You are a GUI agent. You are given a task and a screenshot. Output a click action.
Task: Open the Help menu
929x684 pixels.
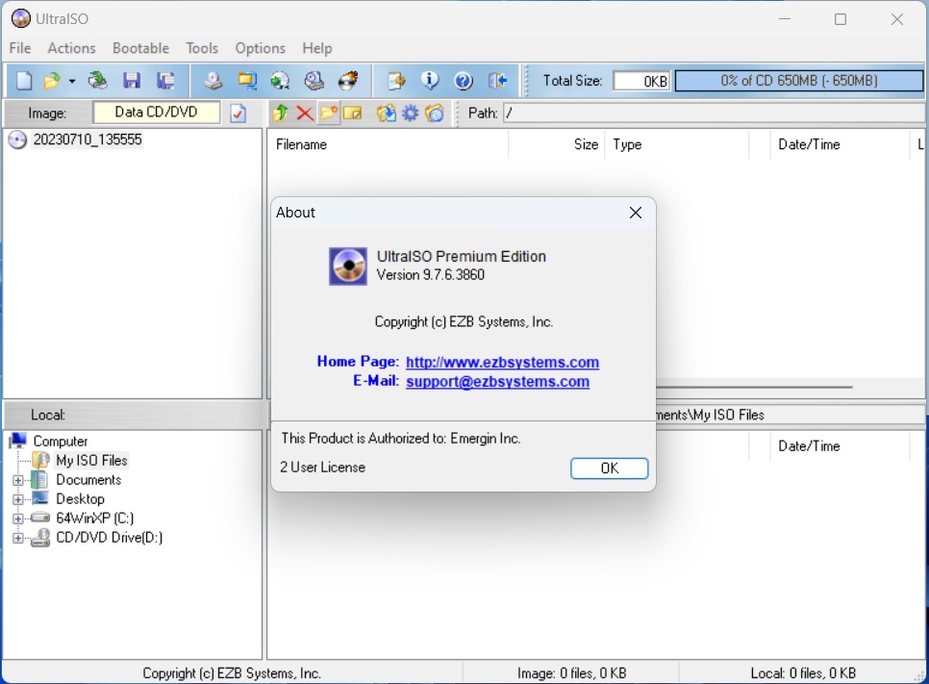317,48
